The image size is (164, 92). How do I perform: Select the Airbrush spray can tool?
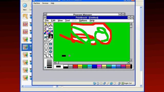tap(46, 28)
